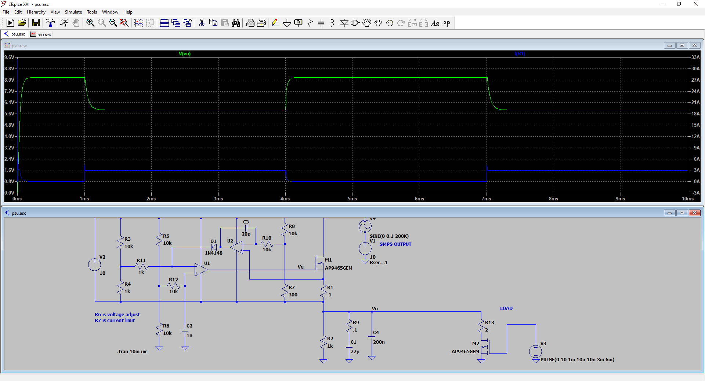Open the Simulate menu
This screenshot has width=705, height=381.
point(73,12)
